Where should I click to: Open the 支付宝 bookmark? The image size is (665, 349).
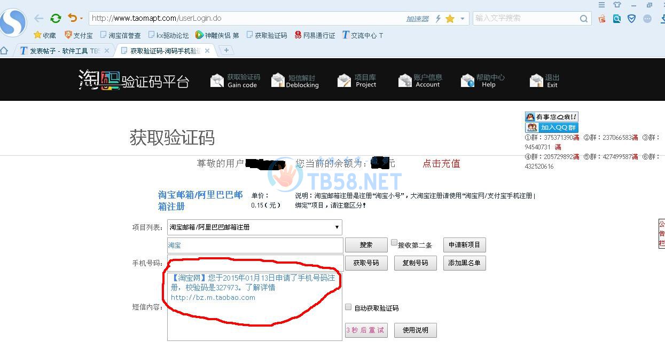[79, 35]
